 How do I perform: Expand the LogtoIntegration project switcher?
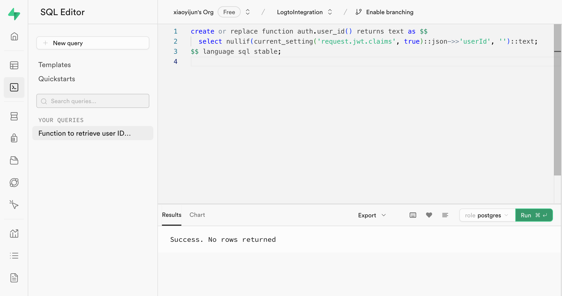click(330, 12)
